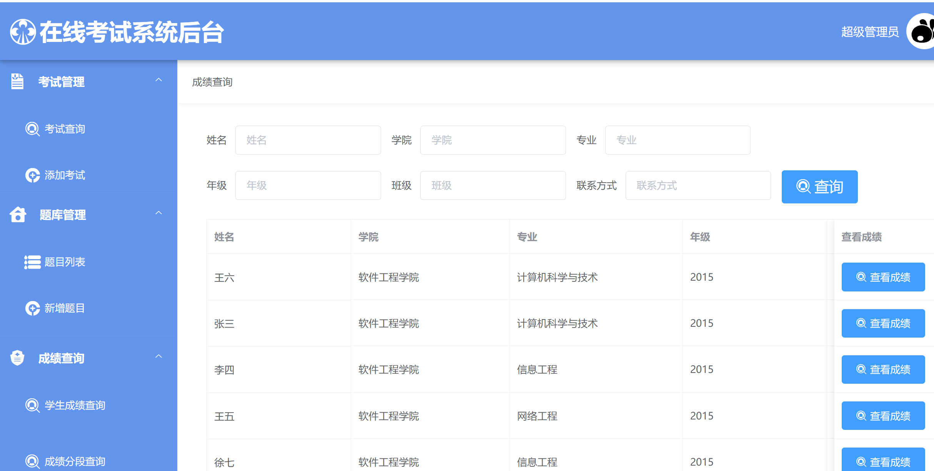Collapse the 题库管理 section chevron
Image resolution: width=934 pixels, height=471 pixels.
tap(158, 213)
